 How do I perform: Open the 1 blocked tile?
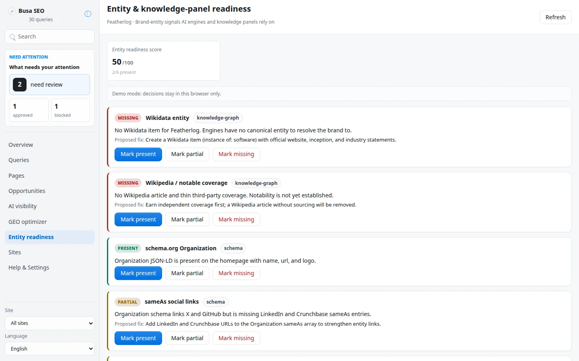tap(70, 110)
